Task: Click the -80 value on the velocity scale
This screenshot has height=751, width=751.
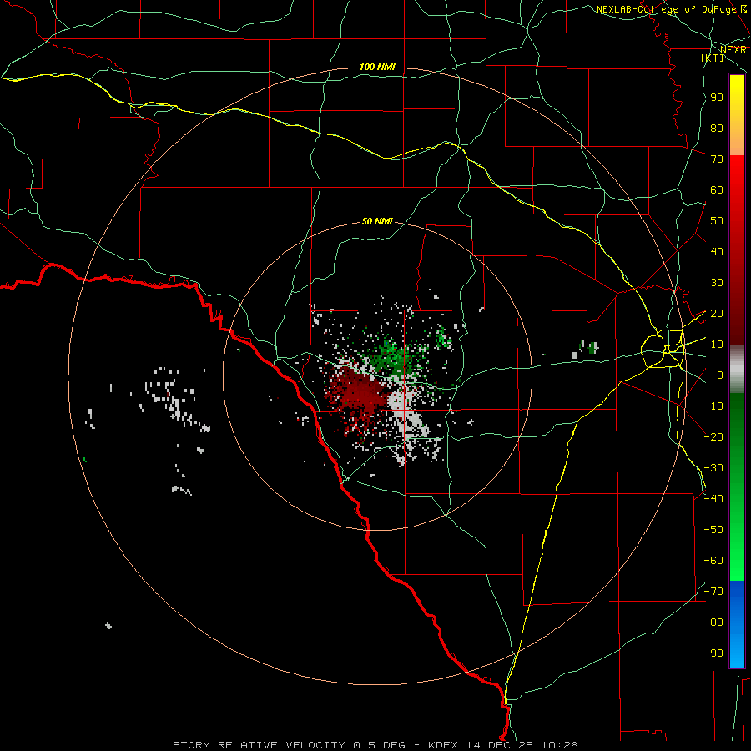Action: click(x=713, y=622)
